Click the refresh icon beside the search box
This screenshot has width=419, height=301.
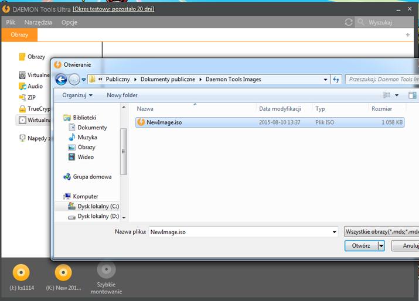pyautogui.click(x=349, y=22)
